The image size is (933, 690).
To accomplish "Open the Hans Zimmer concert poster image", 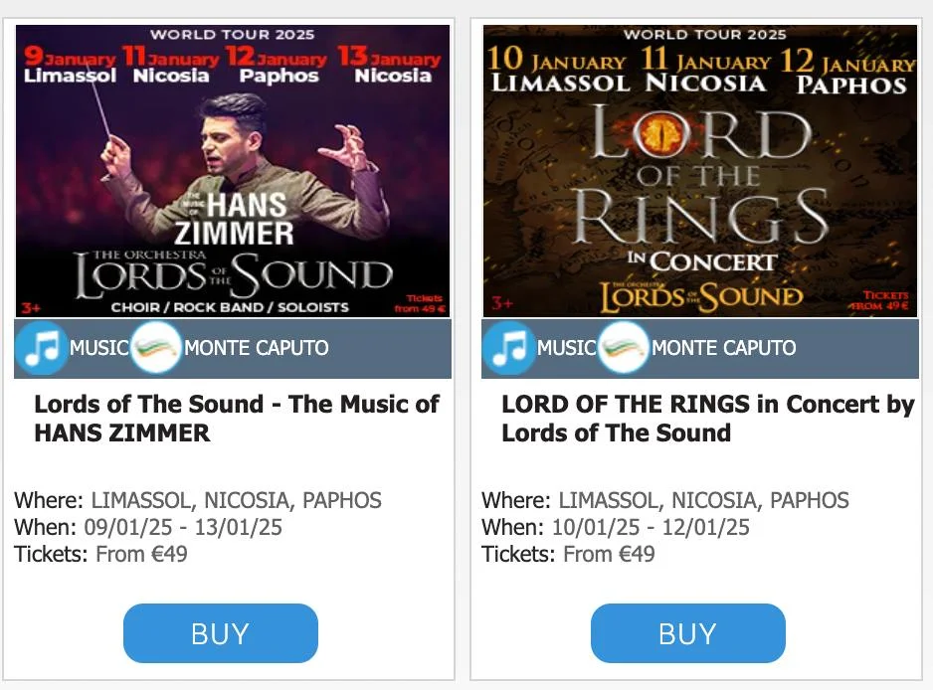I will point(233,171).
